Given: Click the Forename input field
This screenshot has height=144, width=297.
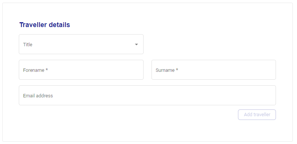Looking at the screenshot, I should point(81,70).
